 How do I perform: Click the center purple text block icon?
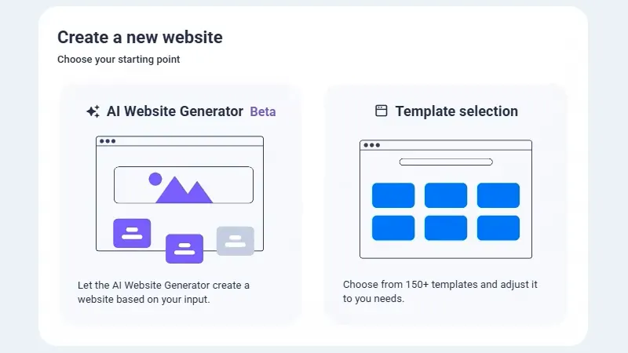(184, 249)
